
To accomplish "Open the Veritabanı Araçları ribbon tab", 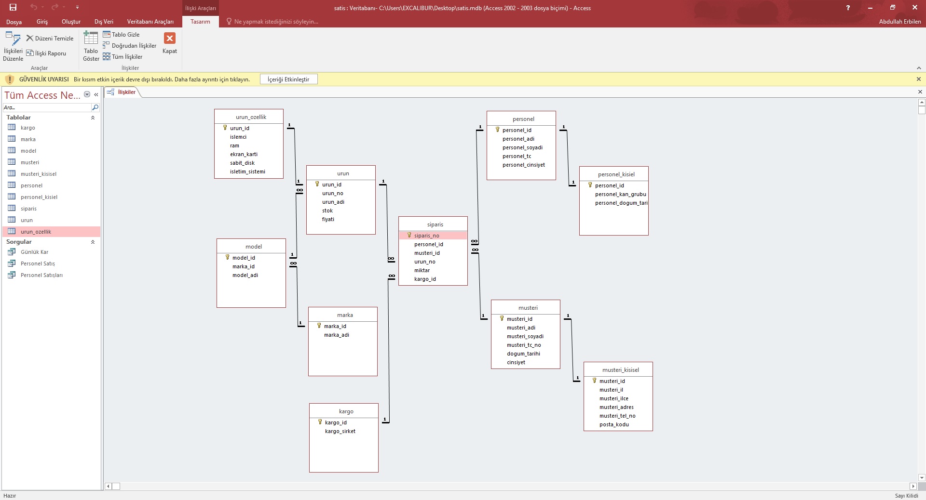I will pyautogui.click(x=150, y=22).
